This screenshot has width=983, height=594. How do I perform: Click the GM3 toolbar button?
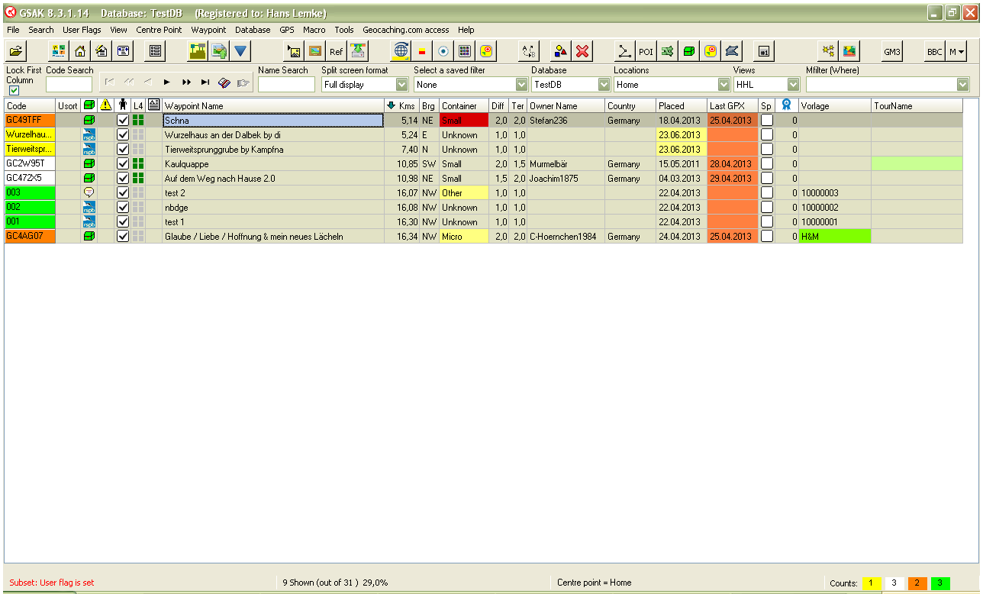click(891, 51)
